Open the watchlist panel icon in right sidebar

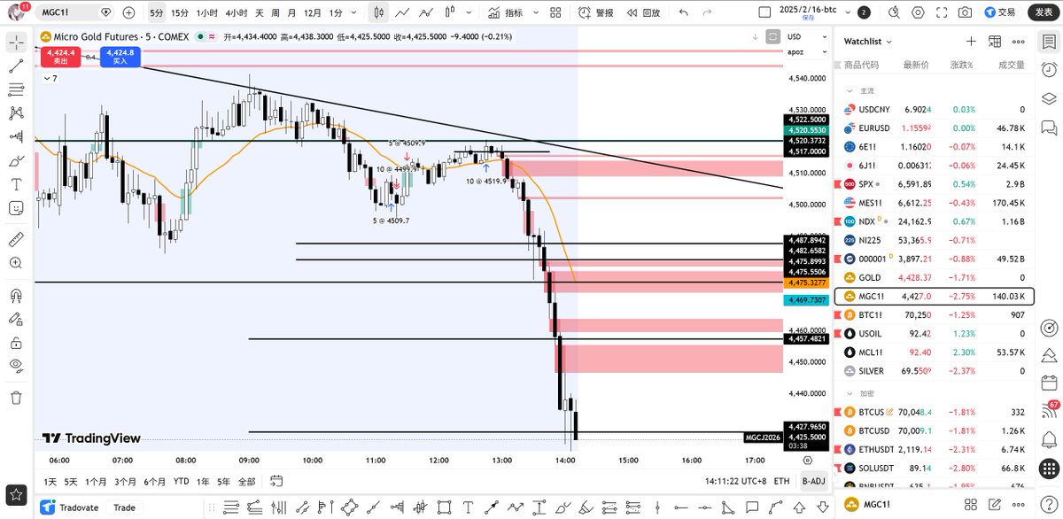(1049, 42)
